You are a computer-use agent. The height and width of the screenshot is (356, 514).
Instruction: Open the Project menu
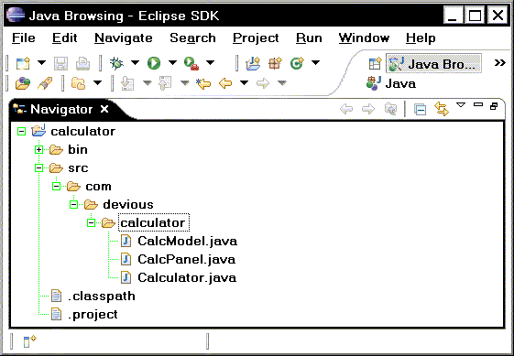[256, 38]
